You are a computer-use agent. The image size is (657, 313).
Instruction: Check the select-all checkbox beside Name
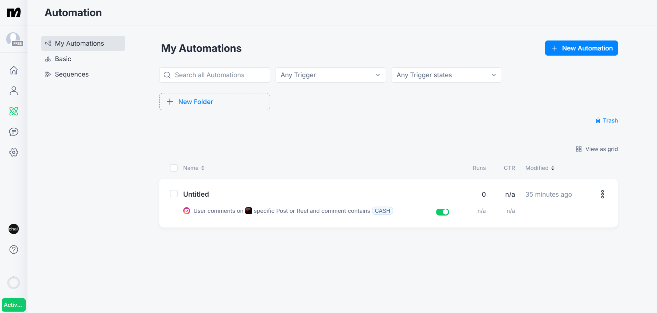pyautogui.click(x=174, y=168)
